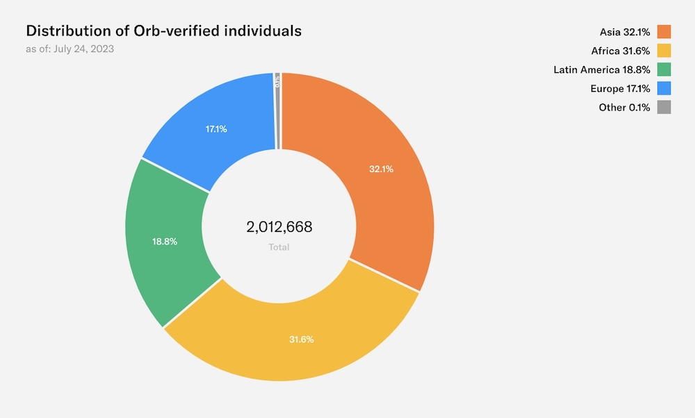The height and width of the screenshot is (418, 695).
Task: Select the "Africa 31.6%" legend label
Action: point(621,51)
